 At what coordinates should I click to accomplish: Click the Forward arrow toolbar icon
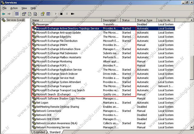[9, 14]
